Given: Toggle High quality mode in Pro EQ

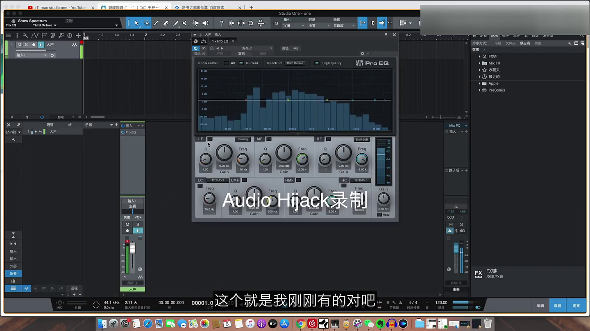Looking at the screenshot, I should (x=317, y=63).
